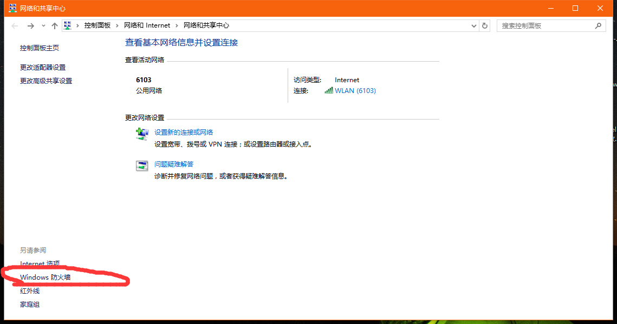Image resolution: width=617 pixels, height=324 pixels.
Task: Open Internet 选项 under 另请参阅
Action: pyautogui.click(x=40, y=263)
